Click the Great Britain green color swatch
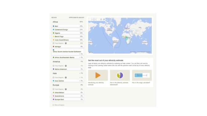Image resolution: width=207 pixels, height=116 pixels. 54,93
